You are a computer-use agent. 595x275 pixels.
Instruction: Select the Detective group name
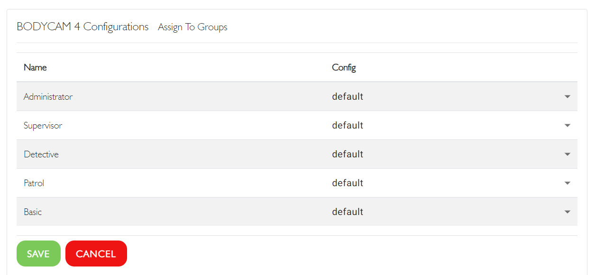pyautogui.click(x=41, y=155)
